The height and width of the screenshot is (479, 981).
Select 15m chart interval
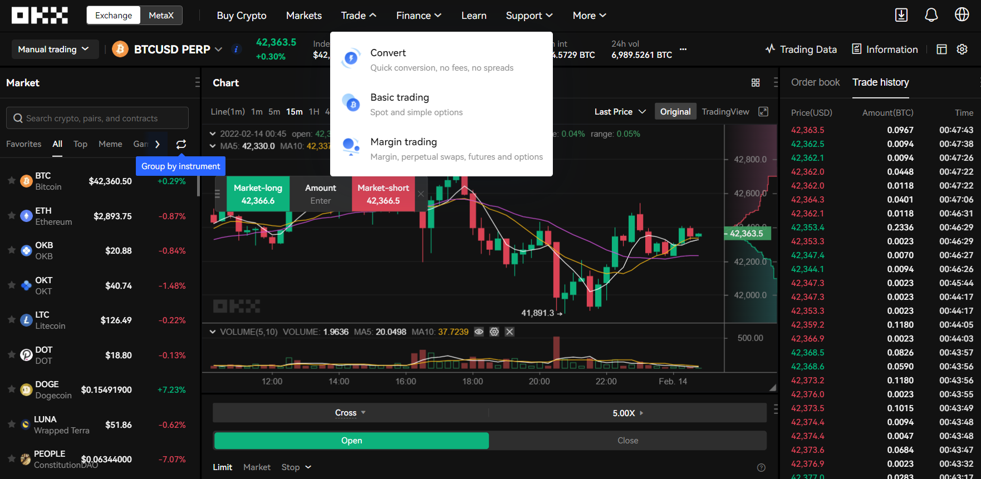click(x=295, y=112)
